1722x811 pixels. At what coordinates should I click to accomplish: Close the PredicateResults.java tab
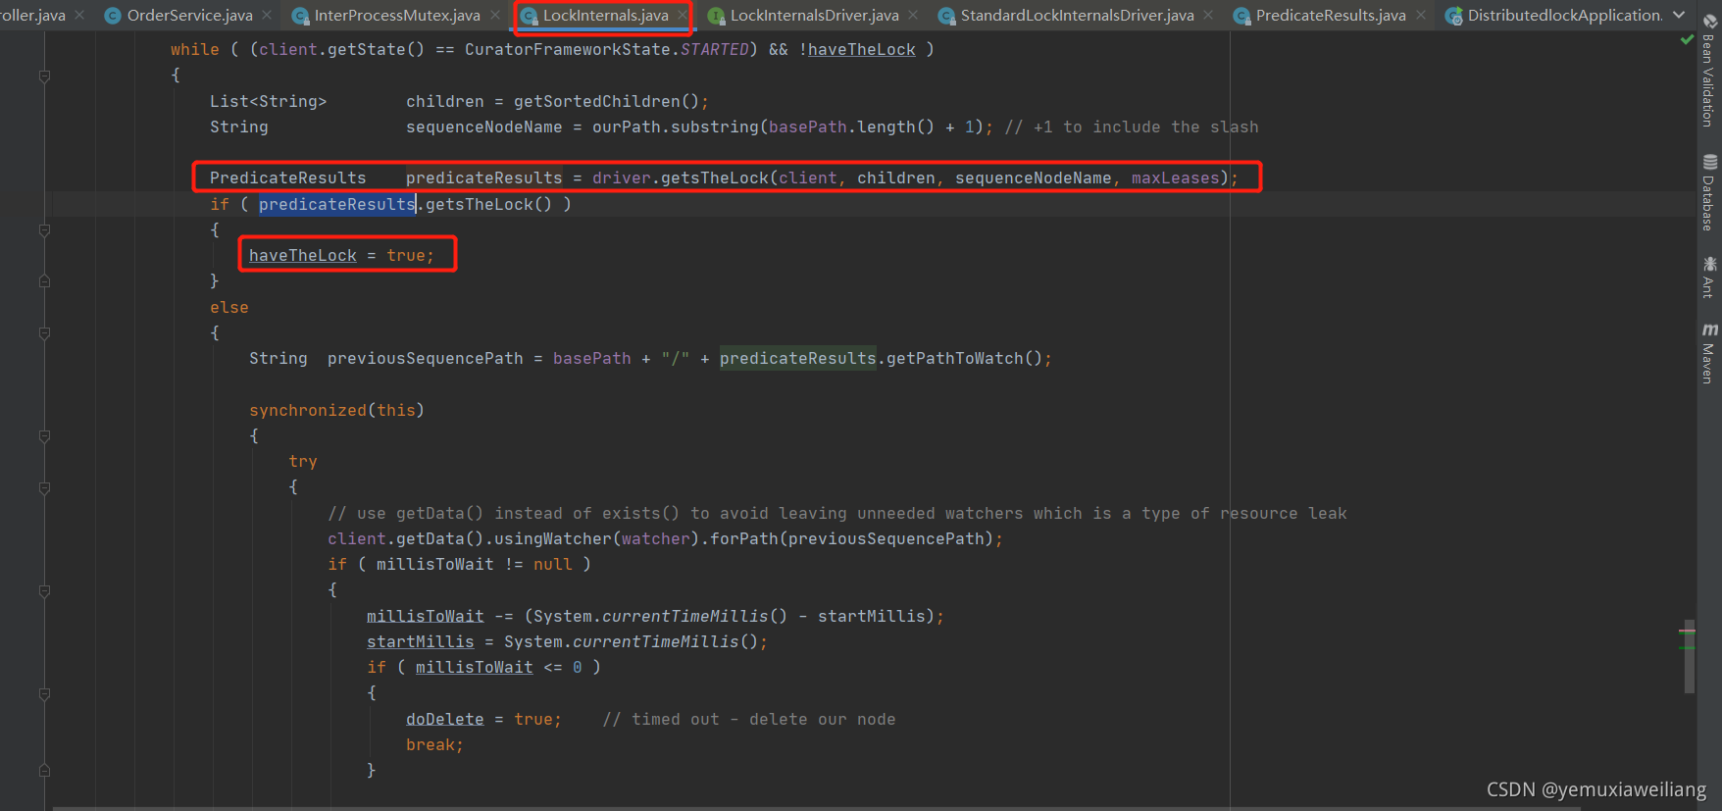(1421, 16)
